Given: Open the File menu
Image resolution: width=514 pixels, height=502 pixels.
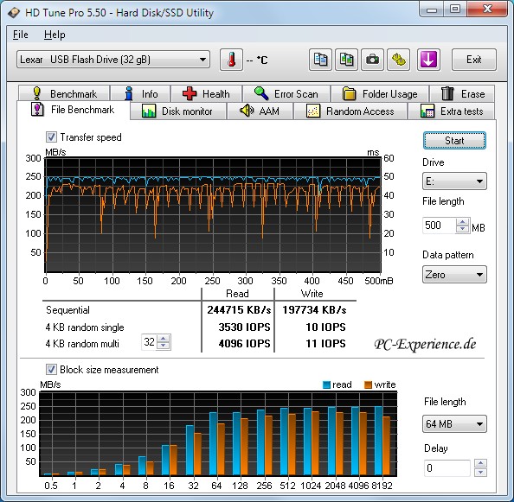Looking at the screenshot, I should (20, 35).
